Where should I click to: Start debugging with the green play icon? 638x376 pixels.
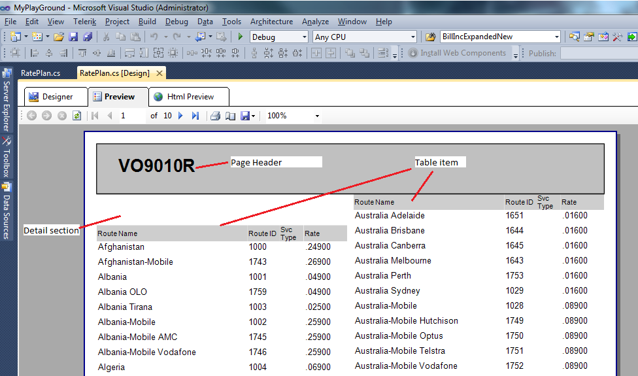tap(240, 37)
